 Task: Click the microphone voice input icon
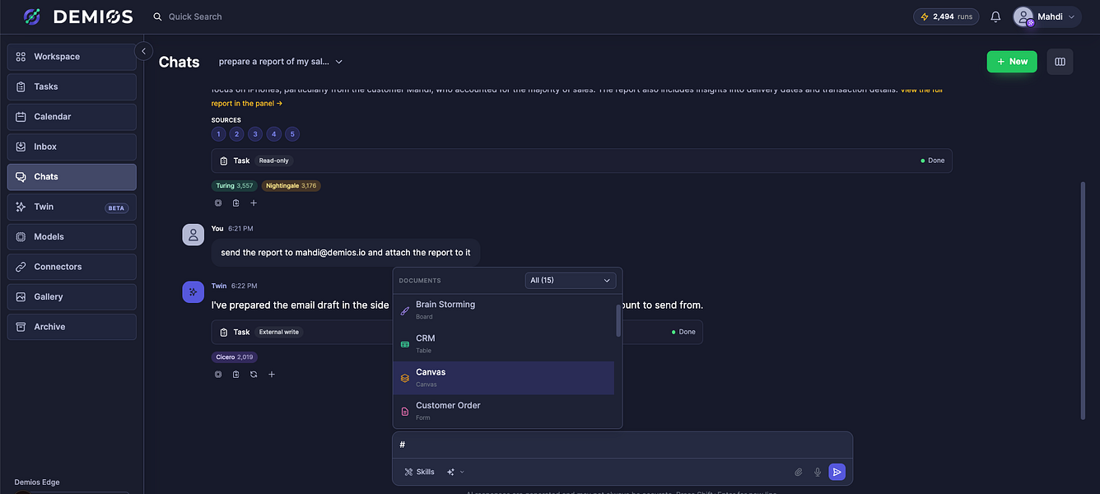click(x=818, y=472)
